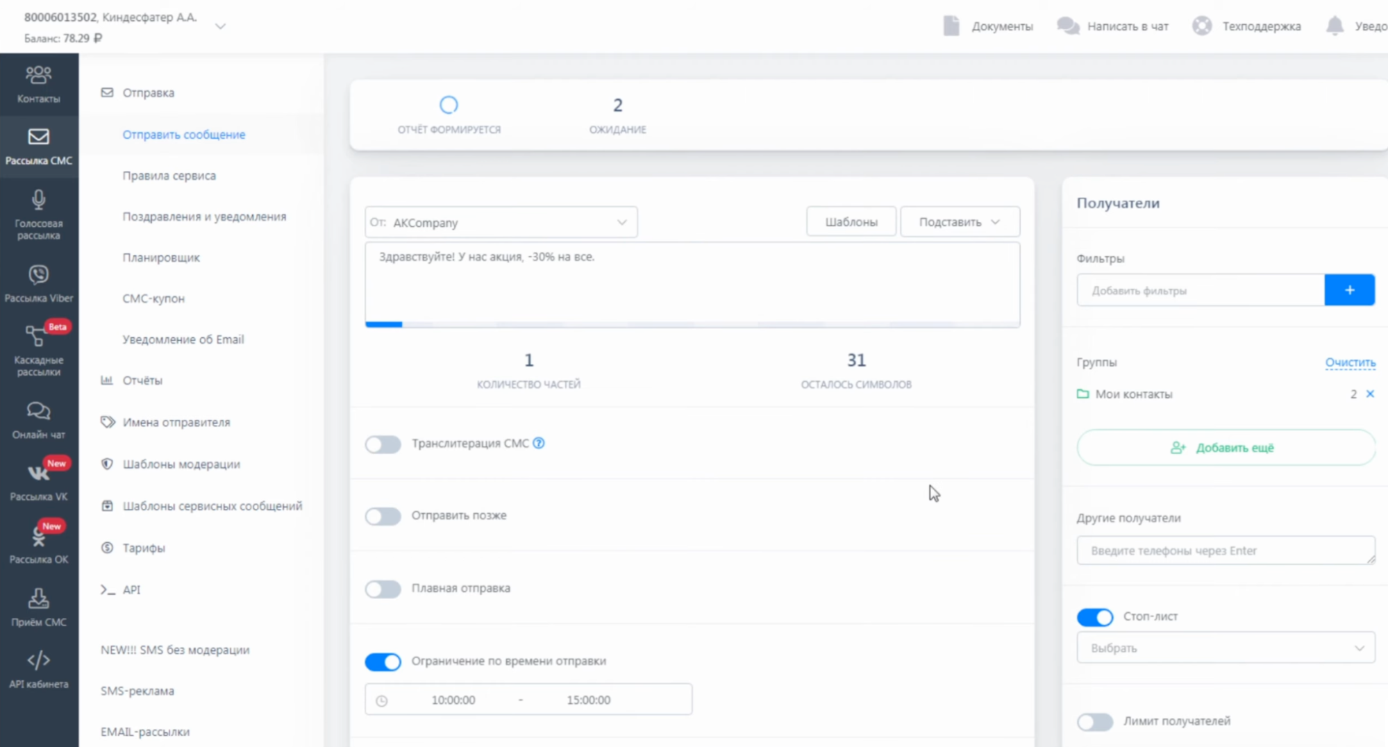Viewport: 1388px width, 747px height.
Task: Click the Очистить groups link
Action: pyautogui.click(x=1350, y=362)
